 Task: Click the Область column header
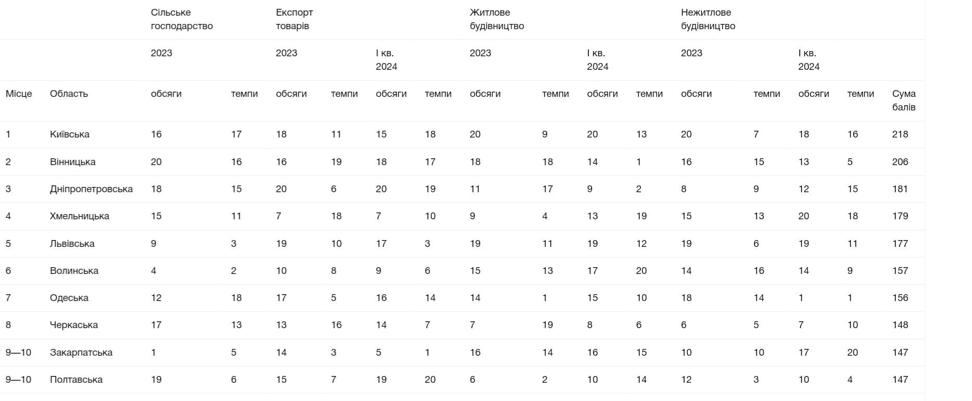(x=69, y=94)
